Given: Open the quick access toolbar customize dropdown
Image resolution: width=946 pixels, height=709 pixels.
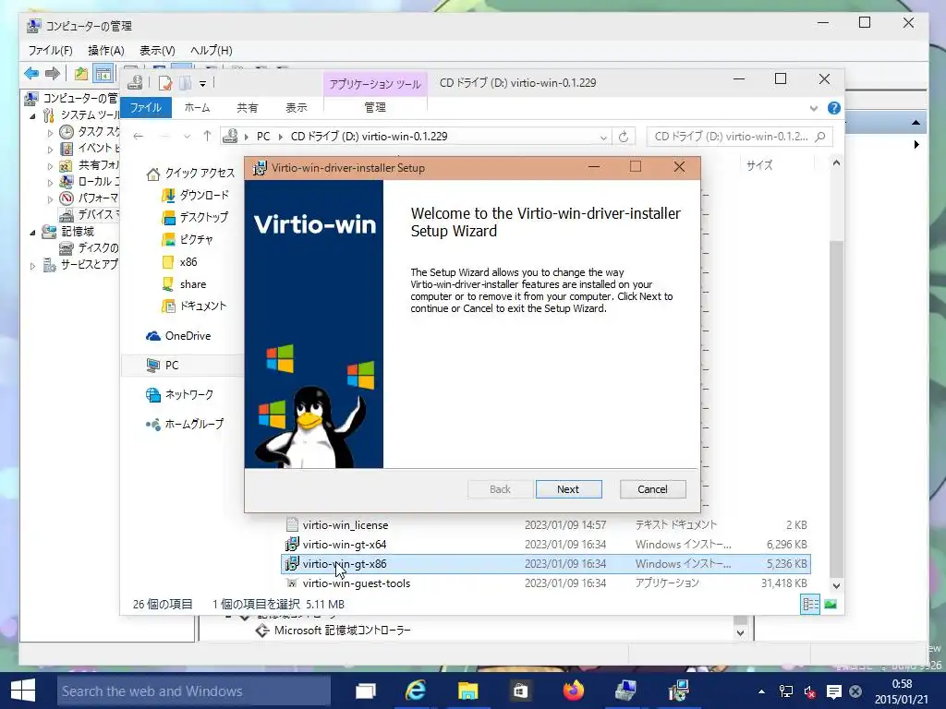Looking at the screenshot, I should point(202,83).
